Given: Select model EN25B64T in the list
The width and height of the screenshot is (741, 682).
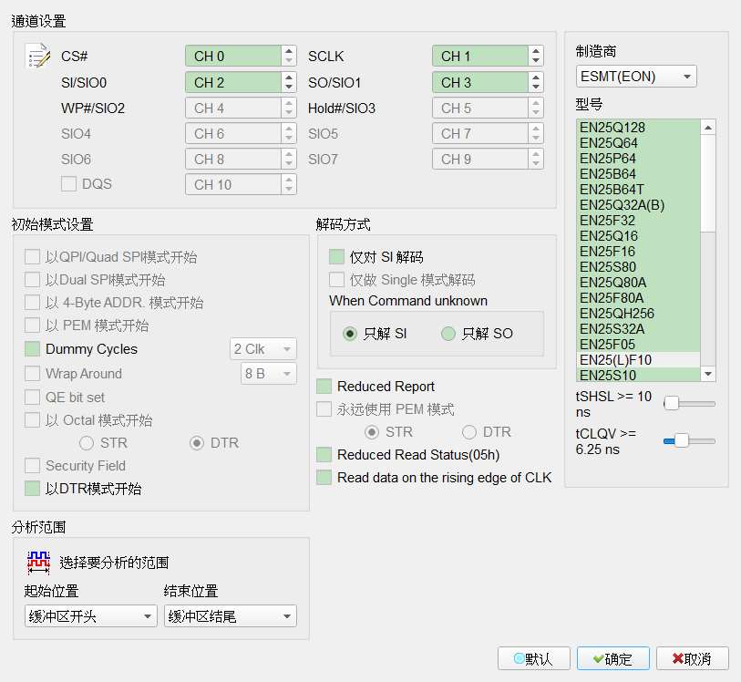Looking at the screenshot, I should pos(638,190).
